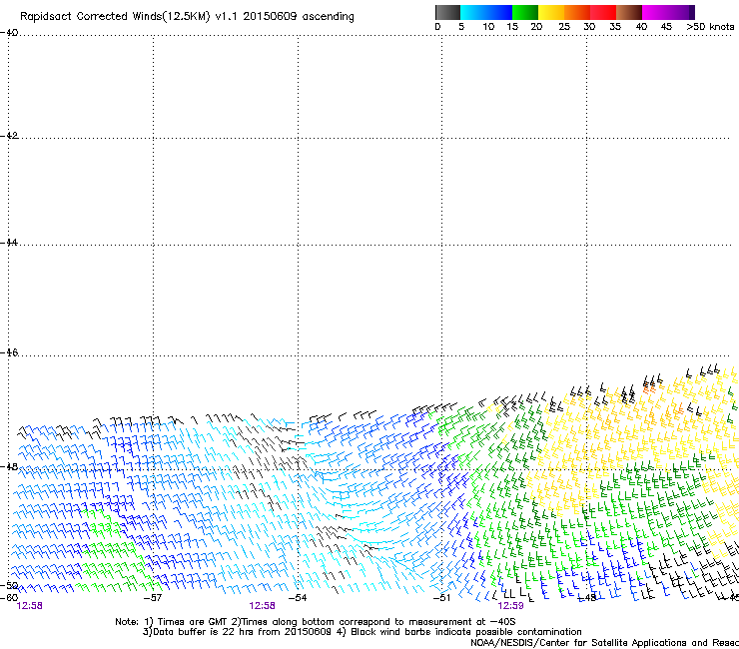Click the 12:58 timestamp beneath the -60 label
Screen dimensions: 739x649
(x=29, y=606)
